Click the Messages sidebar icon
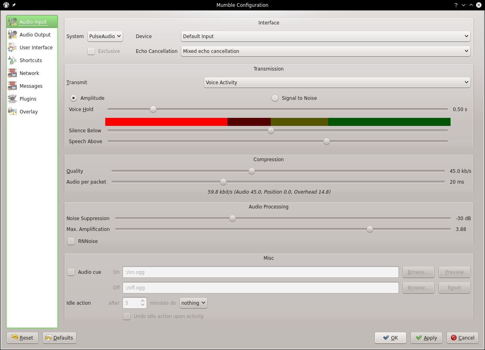 (12, 86)
